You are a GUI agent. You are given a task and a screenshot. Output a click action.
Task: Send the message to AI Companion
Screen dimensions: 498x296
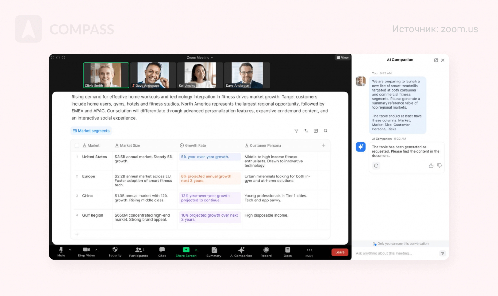[442, 253]
